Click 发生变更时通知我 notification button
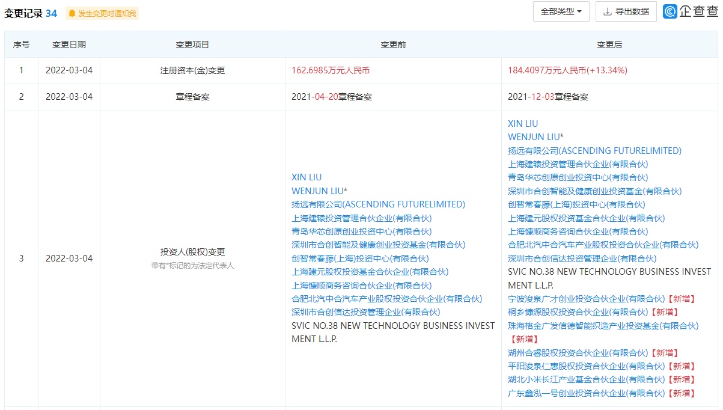Image resolution: width=723 pixels, height=410 pixels. click(102, 13)
